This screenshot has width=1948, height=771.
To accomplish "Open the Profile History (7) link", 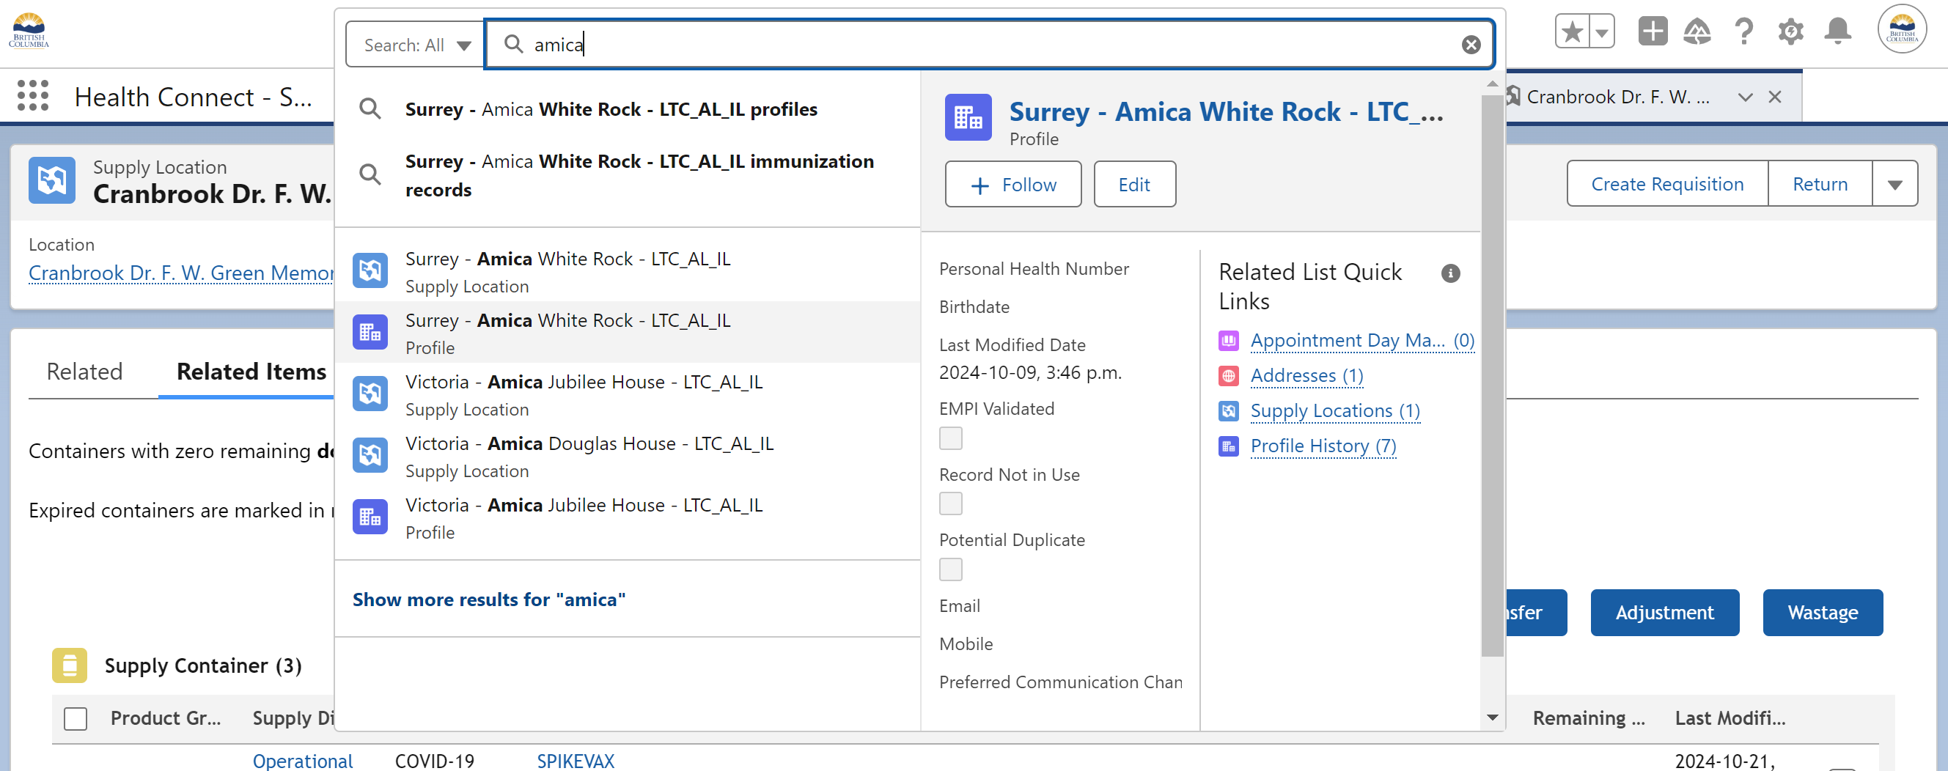I will (1323, 446).
